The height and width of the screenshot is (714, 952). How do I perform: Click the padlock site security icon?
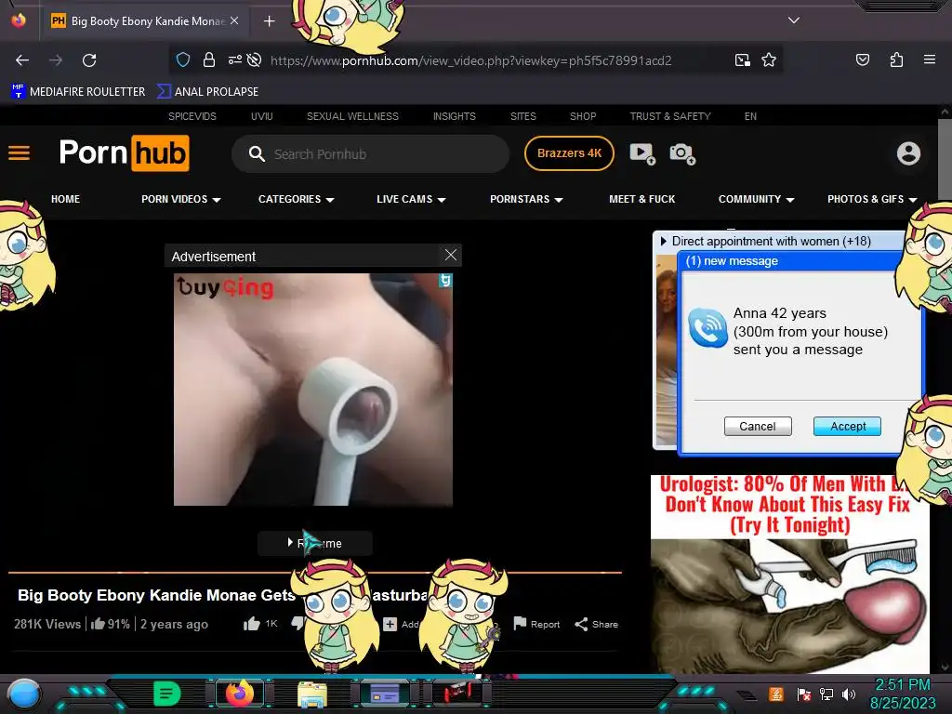click(209, 60)
